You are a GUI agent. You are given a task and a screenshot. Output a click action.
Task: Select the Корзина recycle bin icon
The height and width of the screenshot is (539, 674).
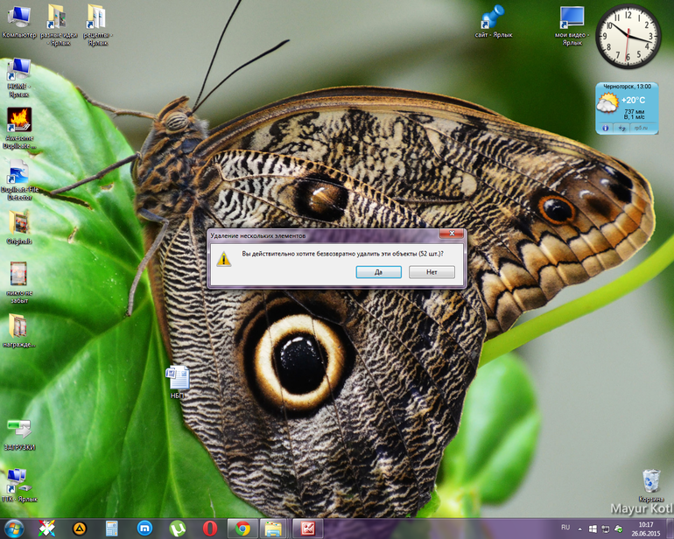[x=651, y=480]
